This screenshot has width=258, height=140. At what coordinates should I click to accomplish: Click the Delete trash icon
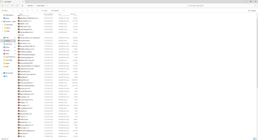point(37,11)
